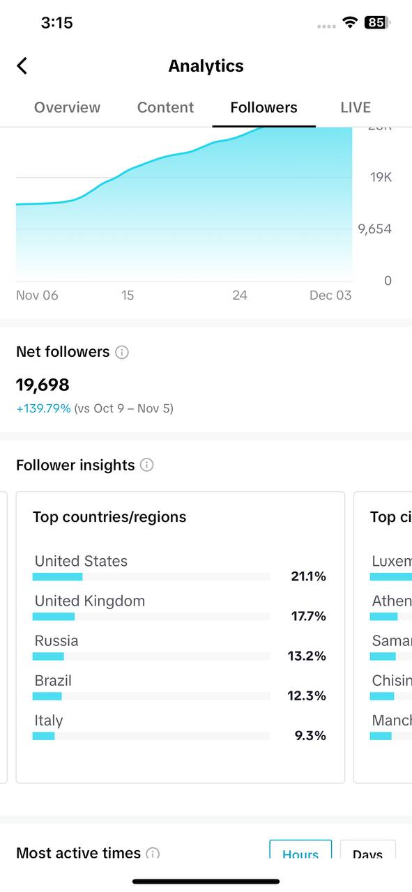412x892 pixels.
Task: Tap the 19,698 net followers count
Action: point(43,385)
